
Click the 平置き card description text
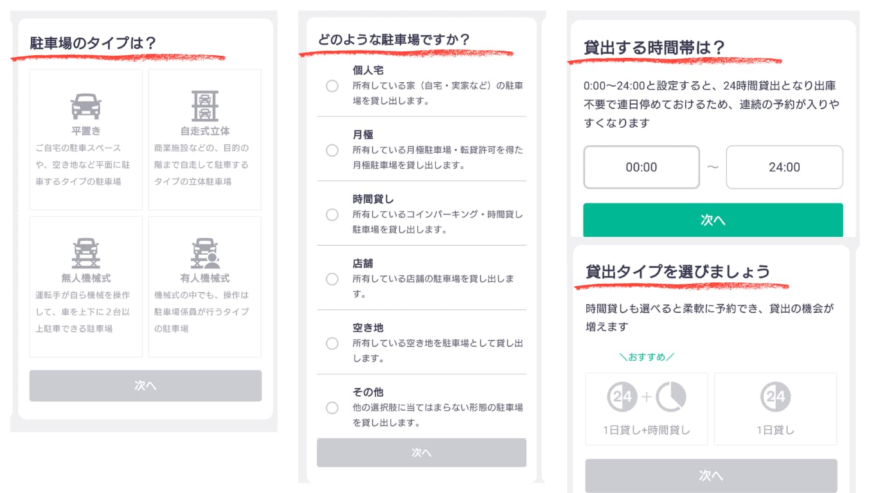click(83, 164)
